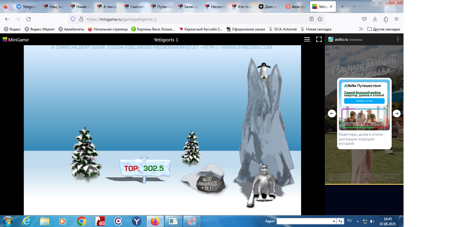The height and width of the screenshot is (227, 470).
Task: Open the Каркасный бассейн bookmark
Action: (201, 29)
